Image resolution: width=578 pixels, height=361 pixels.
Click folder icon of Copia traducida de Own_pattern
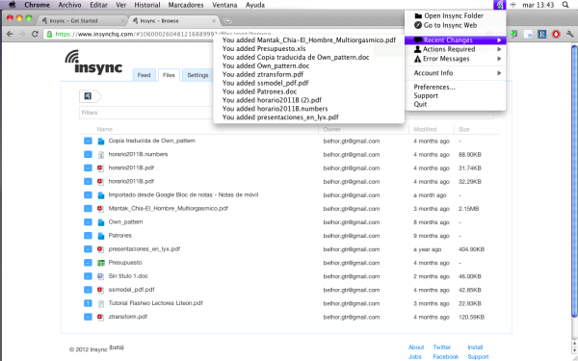[100, 142]
